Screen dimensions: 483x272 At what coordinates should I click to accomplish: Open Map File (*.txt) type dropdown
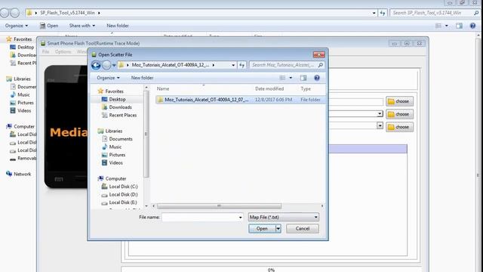284,218
